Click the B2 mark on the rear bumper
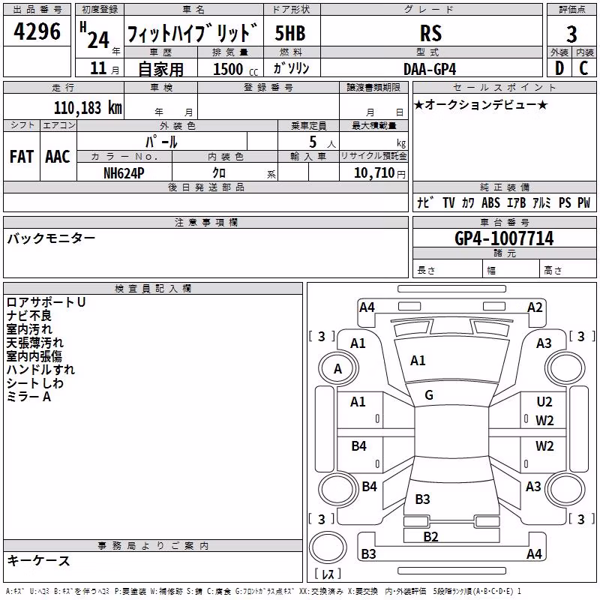The width and height of the screenshot is (600, 600). pos(430,536)
